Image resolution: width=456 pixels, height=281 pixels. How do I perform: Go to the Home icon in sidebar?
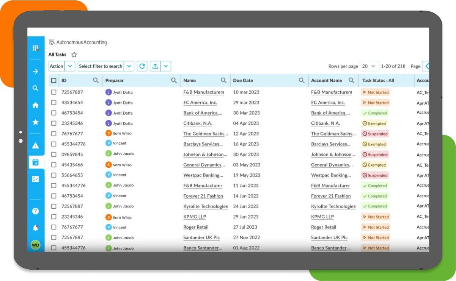(x=36, y=105)
